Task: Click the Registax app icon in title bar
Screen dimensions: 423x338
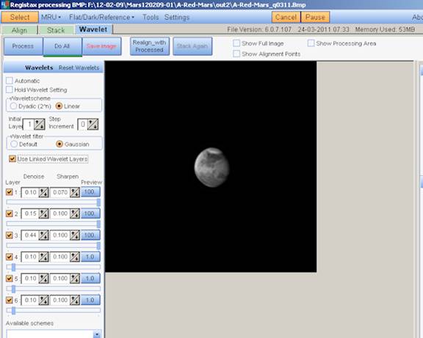Action: pos(4,4)
